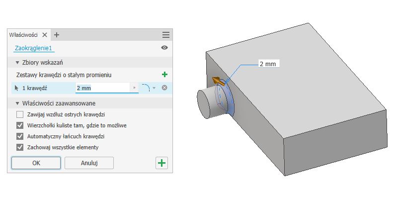Click the orange radius drag arrow on model
The image size is (396, 202).
(217, 81)
